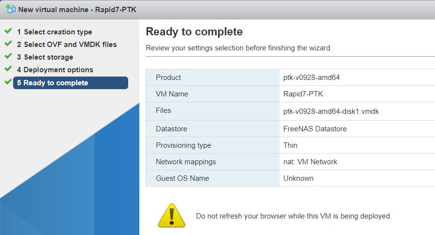The image size is (435, 235).
Task: Click the checkmark beside Ready to complete step
Action: 8,82
